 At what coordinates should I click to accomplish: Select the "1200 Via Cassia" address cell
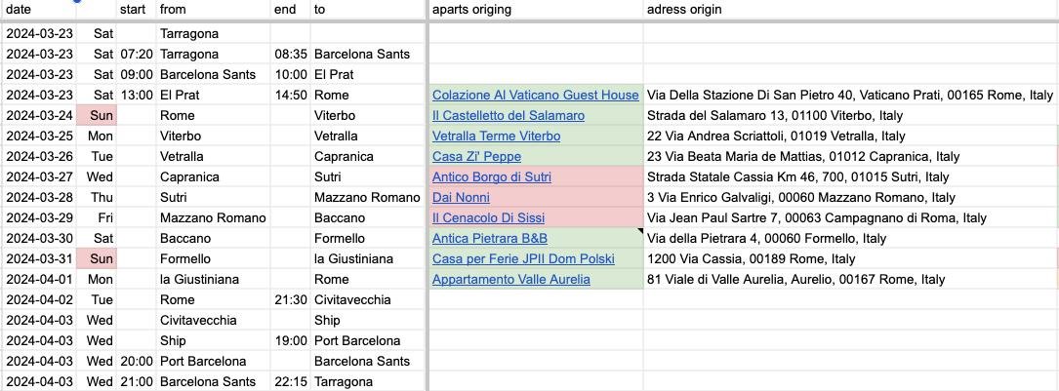pos(849,259)
